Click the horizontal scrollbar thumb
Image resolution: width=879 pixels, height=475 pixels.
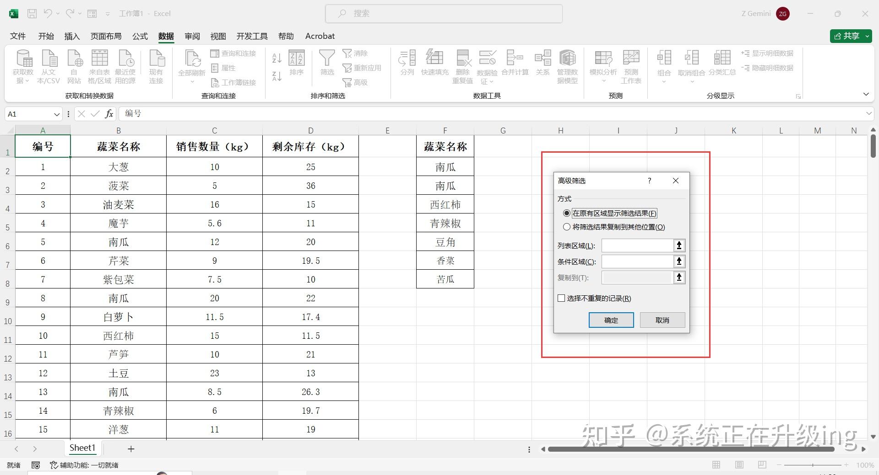click(691, 449)
